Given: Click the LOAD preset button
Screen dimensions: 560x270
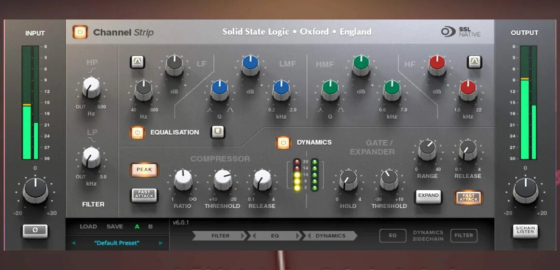Looking at the screenshot, I should (88, 227).
